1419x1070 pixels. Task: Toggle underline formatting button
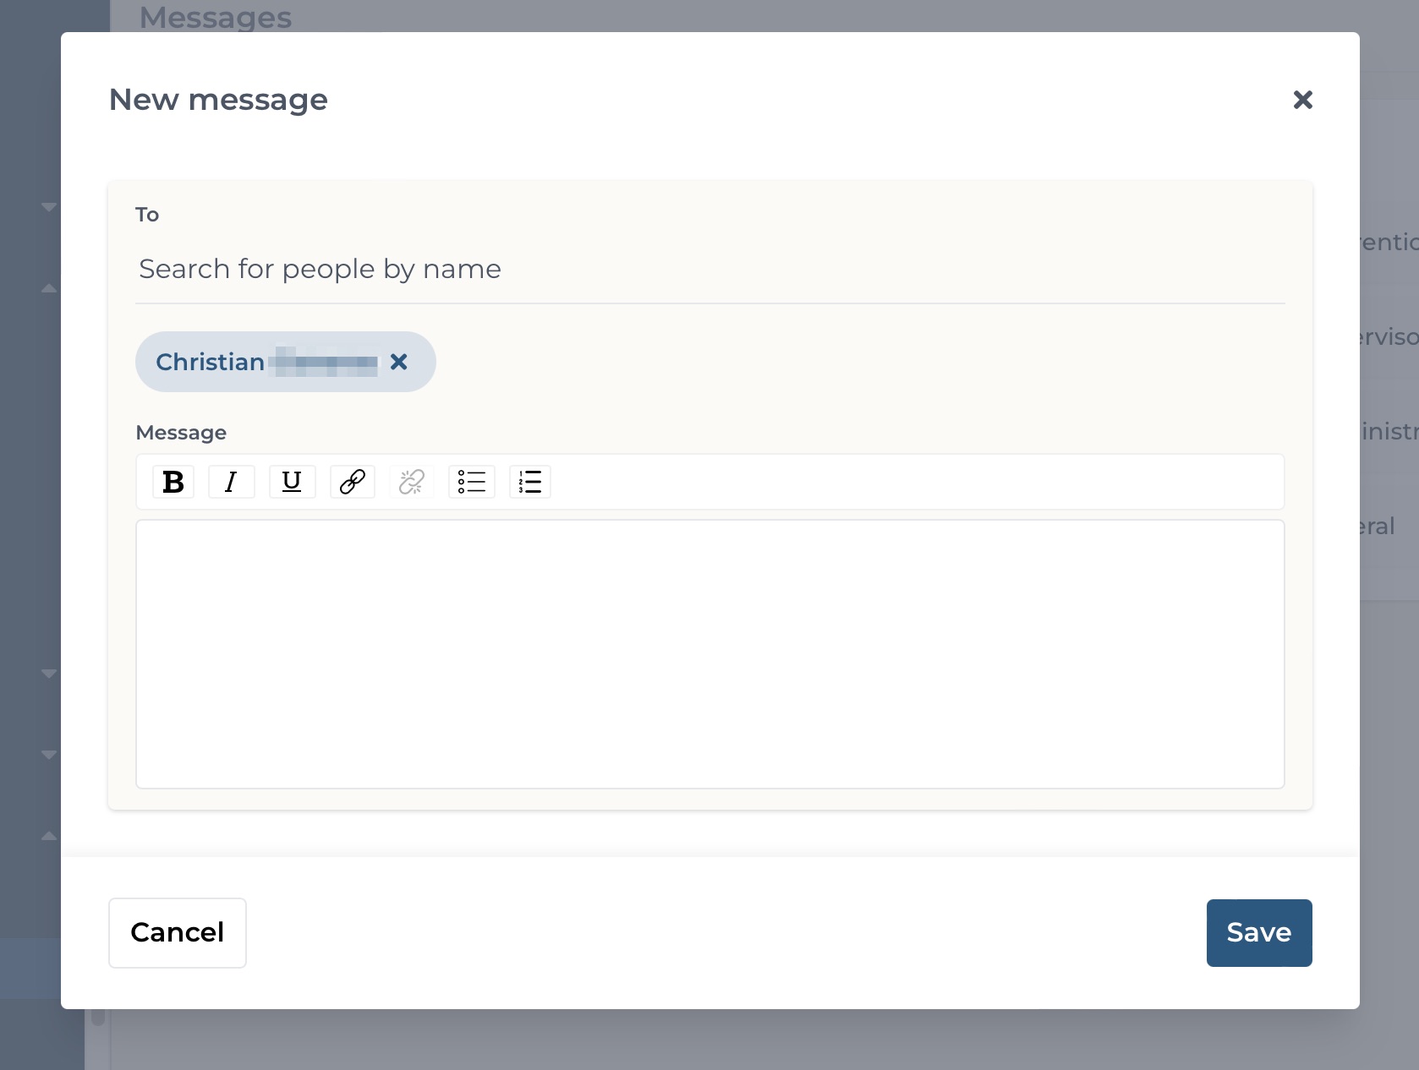(x=292, y=482)
